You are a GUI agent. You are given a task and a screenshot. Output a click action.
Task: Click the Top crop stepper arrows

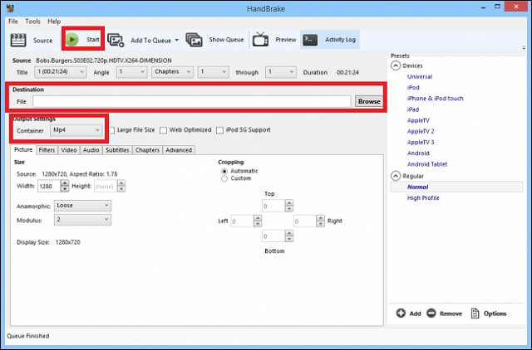click(289, 206)
